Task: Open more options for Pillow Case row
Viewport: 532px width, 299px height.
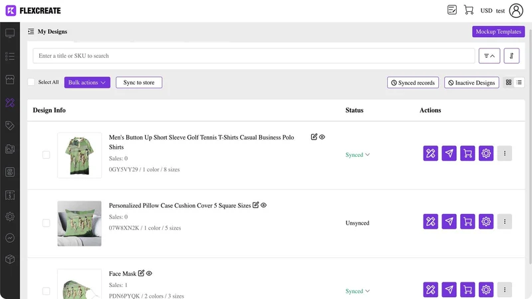Action: (x=505, y=221)
